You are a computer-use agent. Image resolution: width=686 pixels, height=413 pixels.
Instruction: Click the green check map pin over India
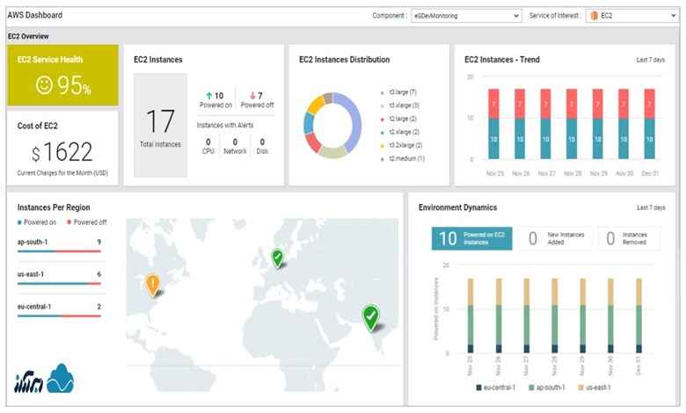[370, 318]
